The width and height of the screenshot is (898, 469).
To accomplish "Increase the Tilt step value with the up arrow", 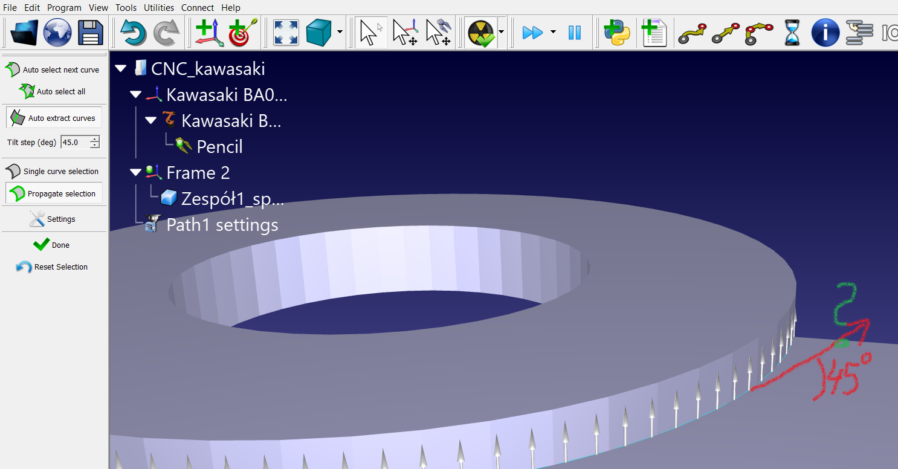I will point(95,139).
